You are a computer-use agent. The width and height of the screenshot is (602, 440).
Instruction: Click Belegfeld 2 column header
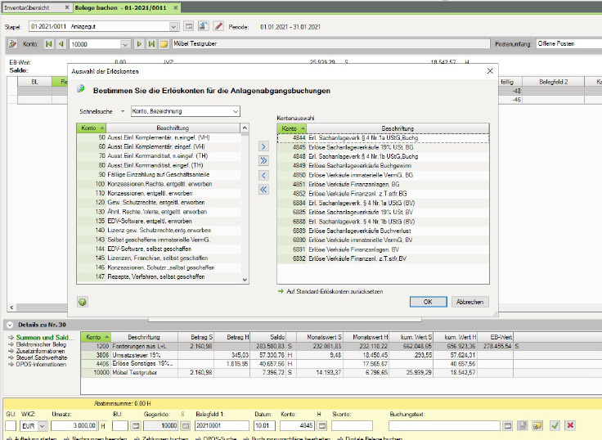(553, 82)
